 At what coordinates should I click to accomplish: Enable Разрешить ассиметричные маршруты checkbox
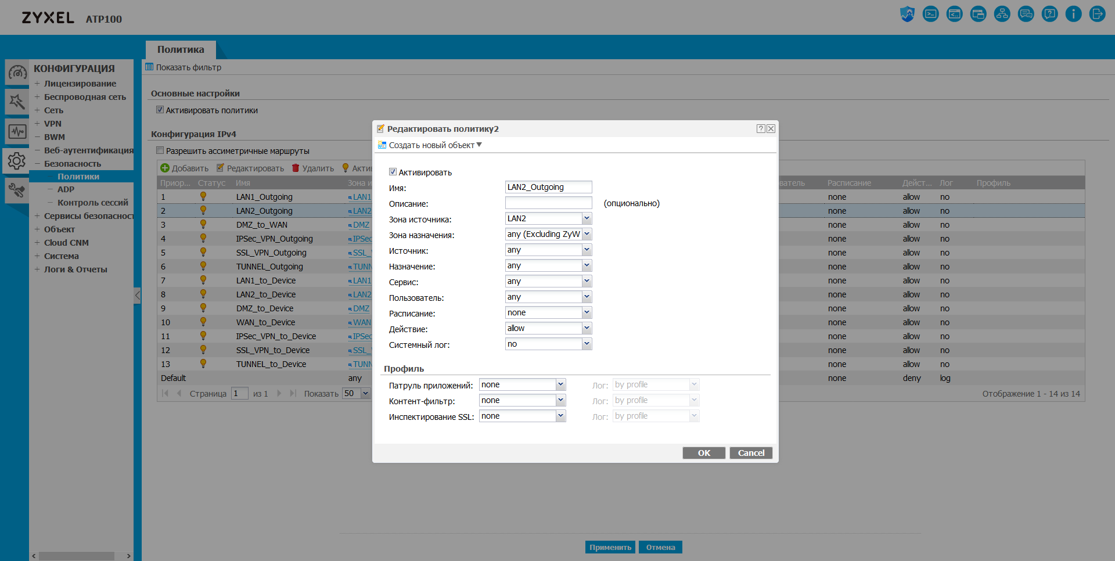click(160, 150)
